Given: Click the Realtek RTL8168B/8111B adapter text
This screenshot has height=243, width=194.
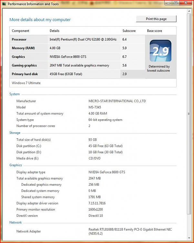Looking at the screenshot, I should [x=130, y=231].
